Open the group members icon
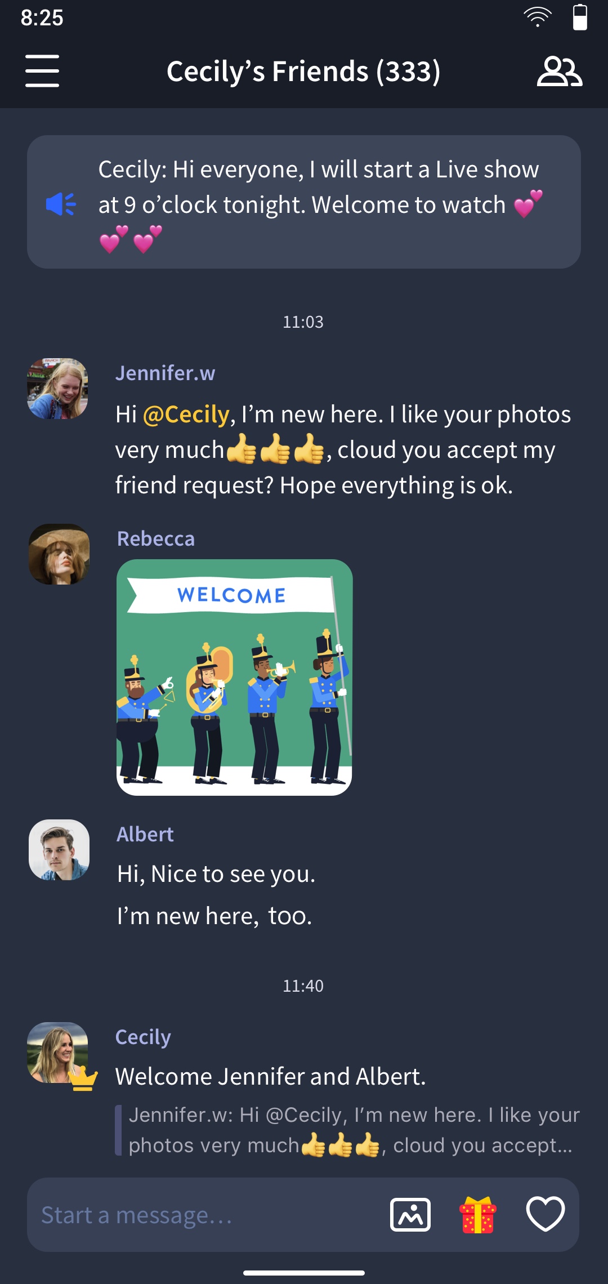608x1284 pixels. pos(560,72)
